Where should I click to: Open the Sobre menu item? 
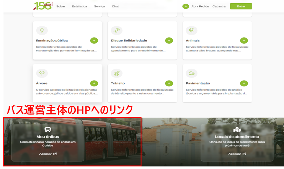pos(60,6)
